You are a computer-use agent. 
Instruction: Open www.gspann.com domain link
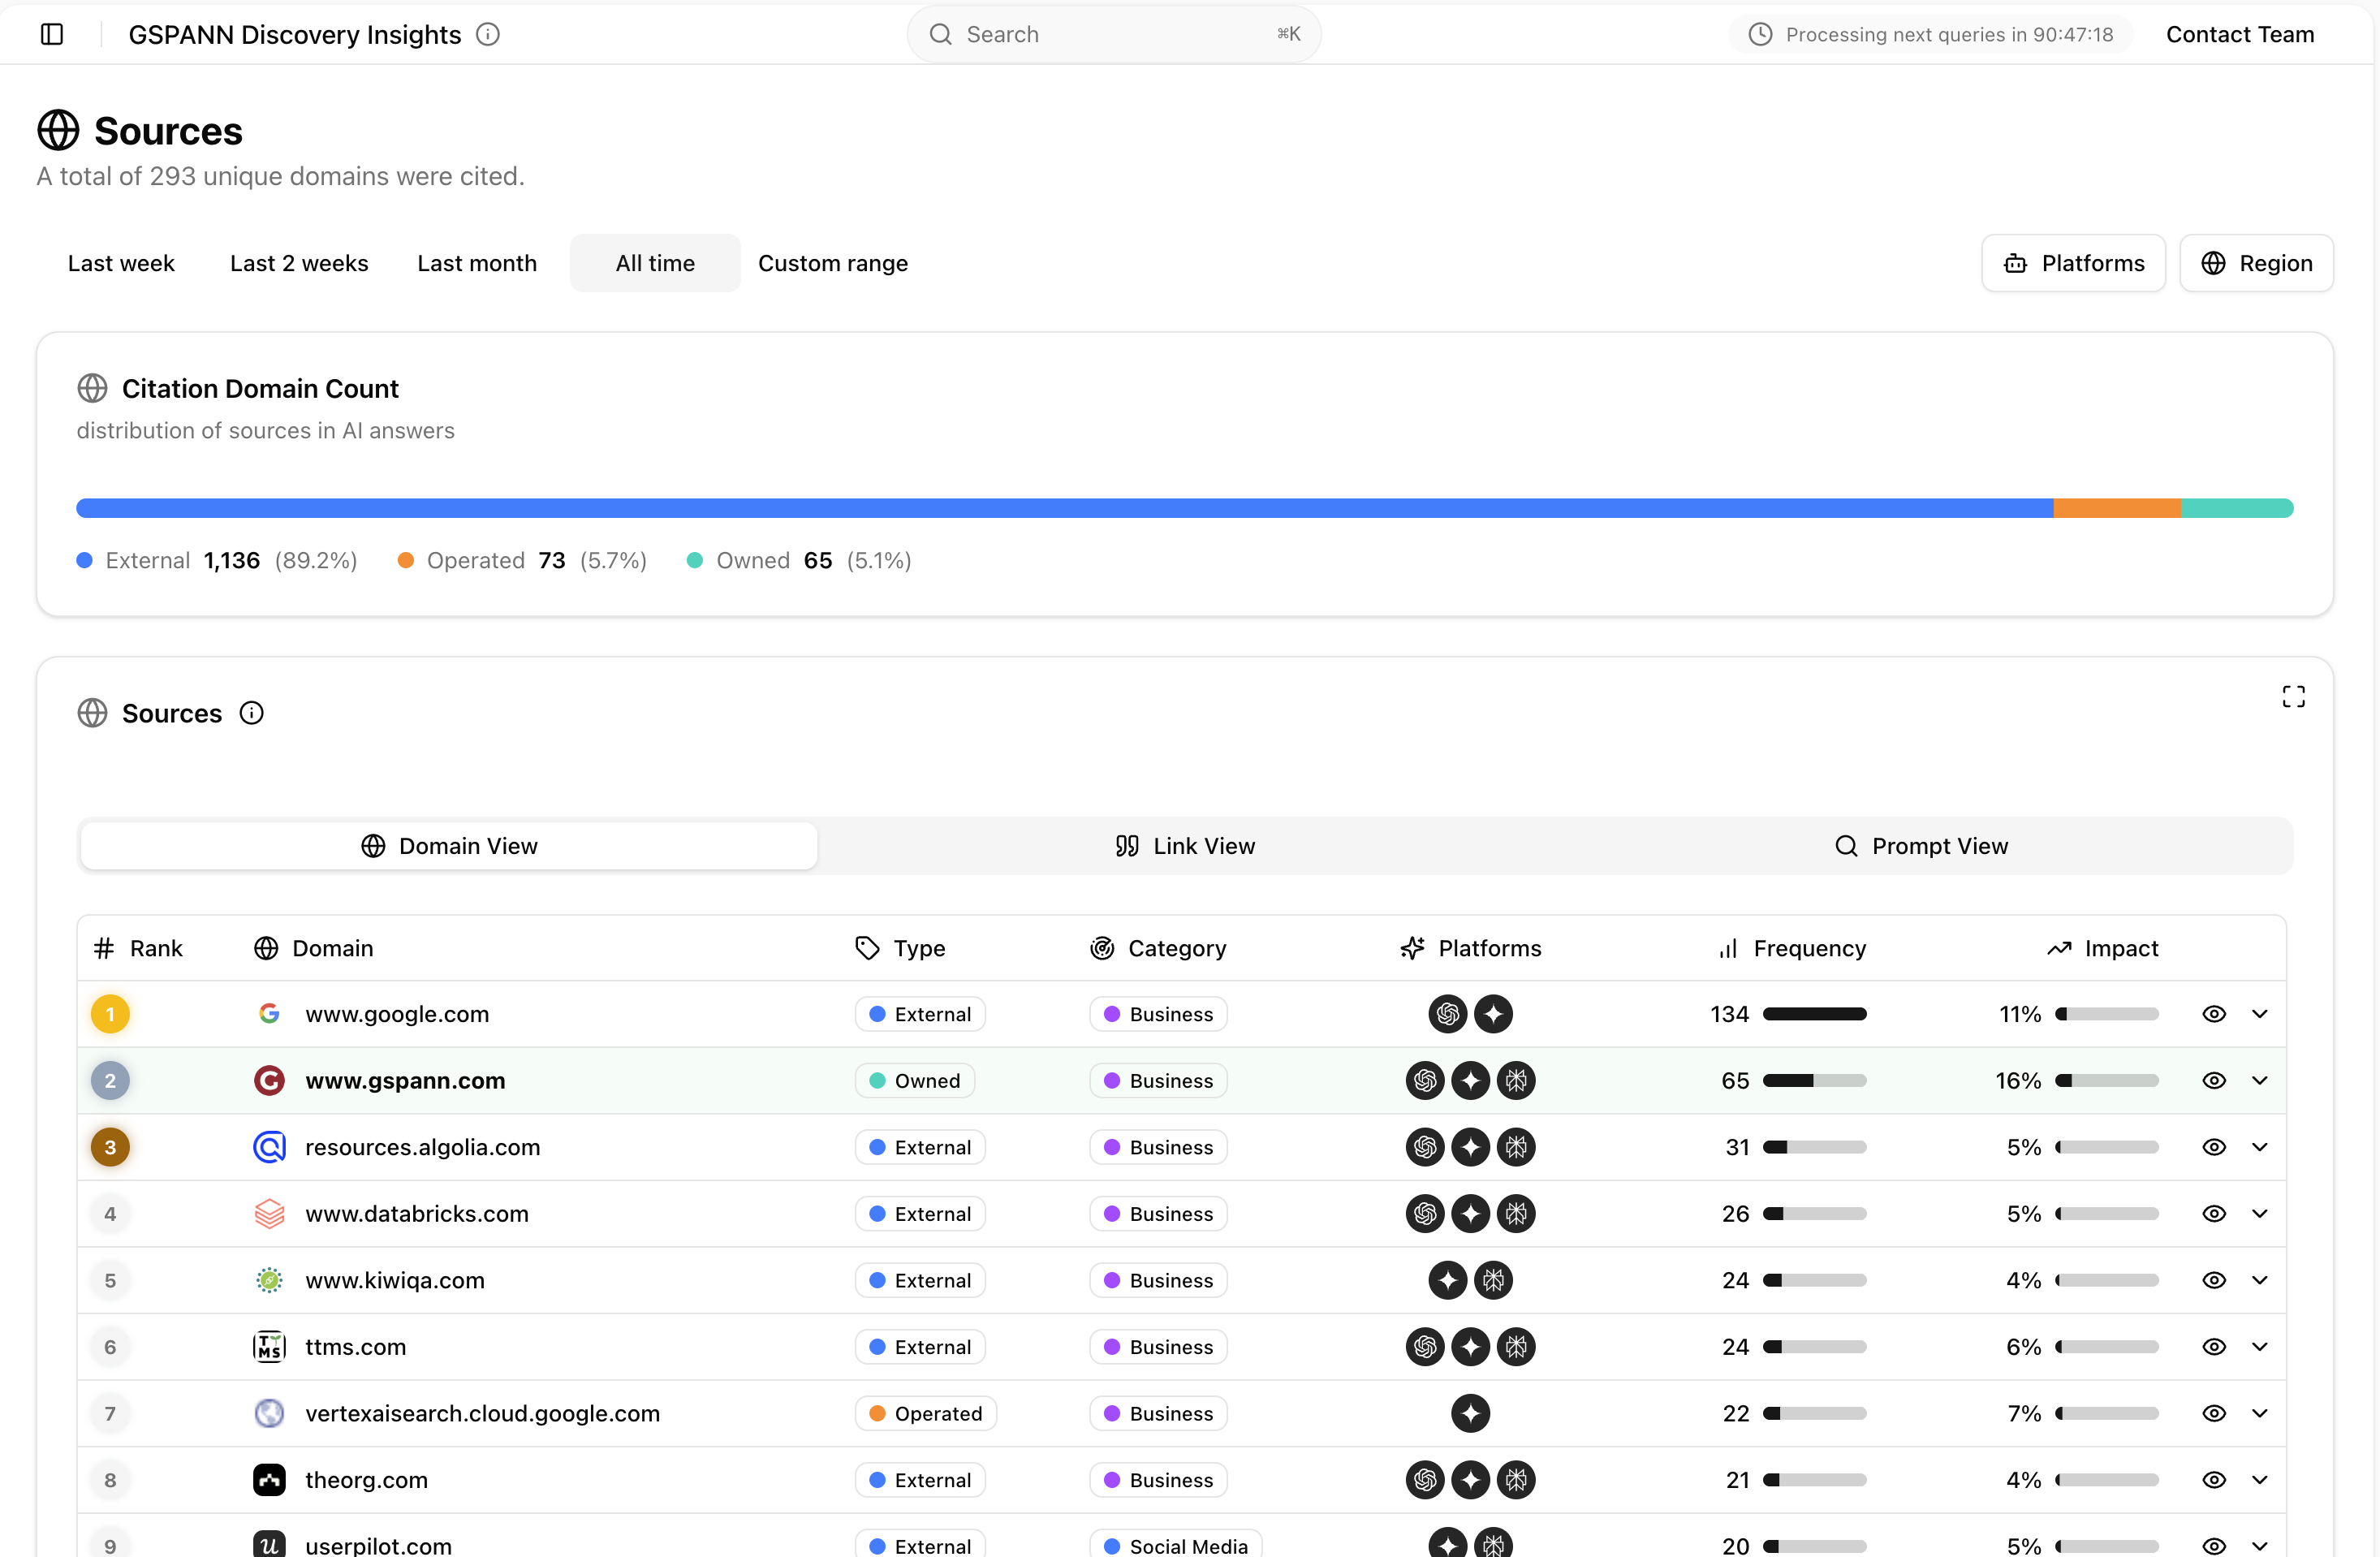pos(405,1080)
